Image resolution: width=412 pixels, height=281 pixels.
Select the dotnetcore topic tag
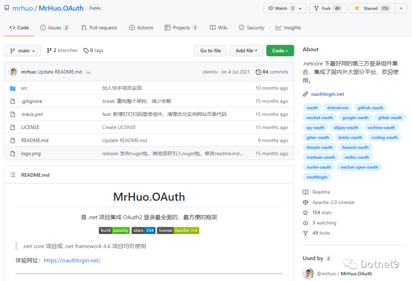(x=338, y=108)
